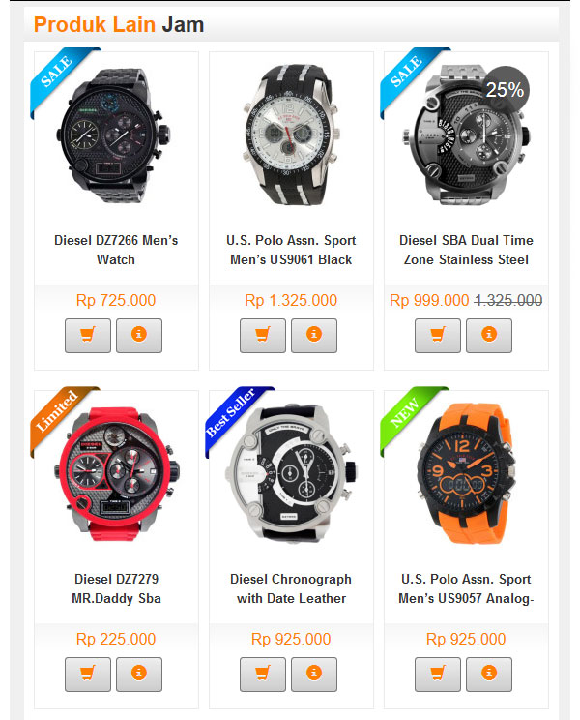Add U.S. Polo US9061 Black to cart
Viewport: 580px width, 720px height.
[x=263, y=336]
